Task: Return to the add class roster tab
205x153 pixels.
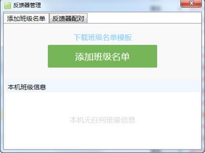Action: coord(26,19)
